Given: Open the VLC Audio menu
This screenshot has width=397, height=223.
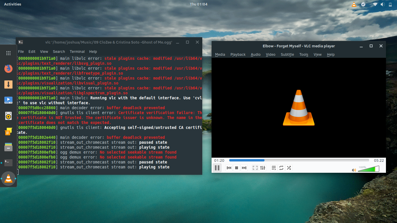Looking at the screenshot, I should [x=256, y=55].
